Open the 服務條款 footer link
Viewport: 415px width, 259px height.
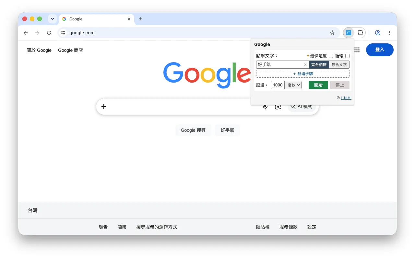point(288,227)
